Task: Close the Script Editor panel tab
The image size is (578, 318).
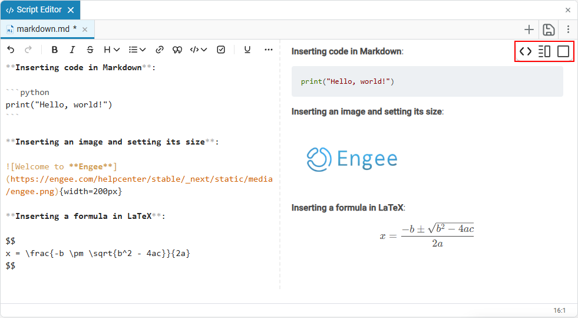Action: (71, 10)
